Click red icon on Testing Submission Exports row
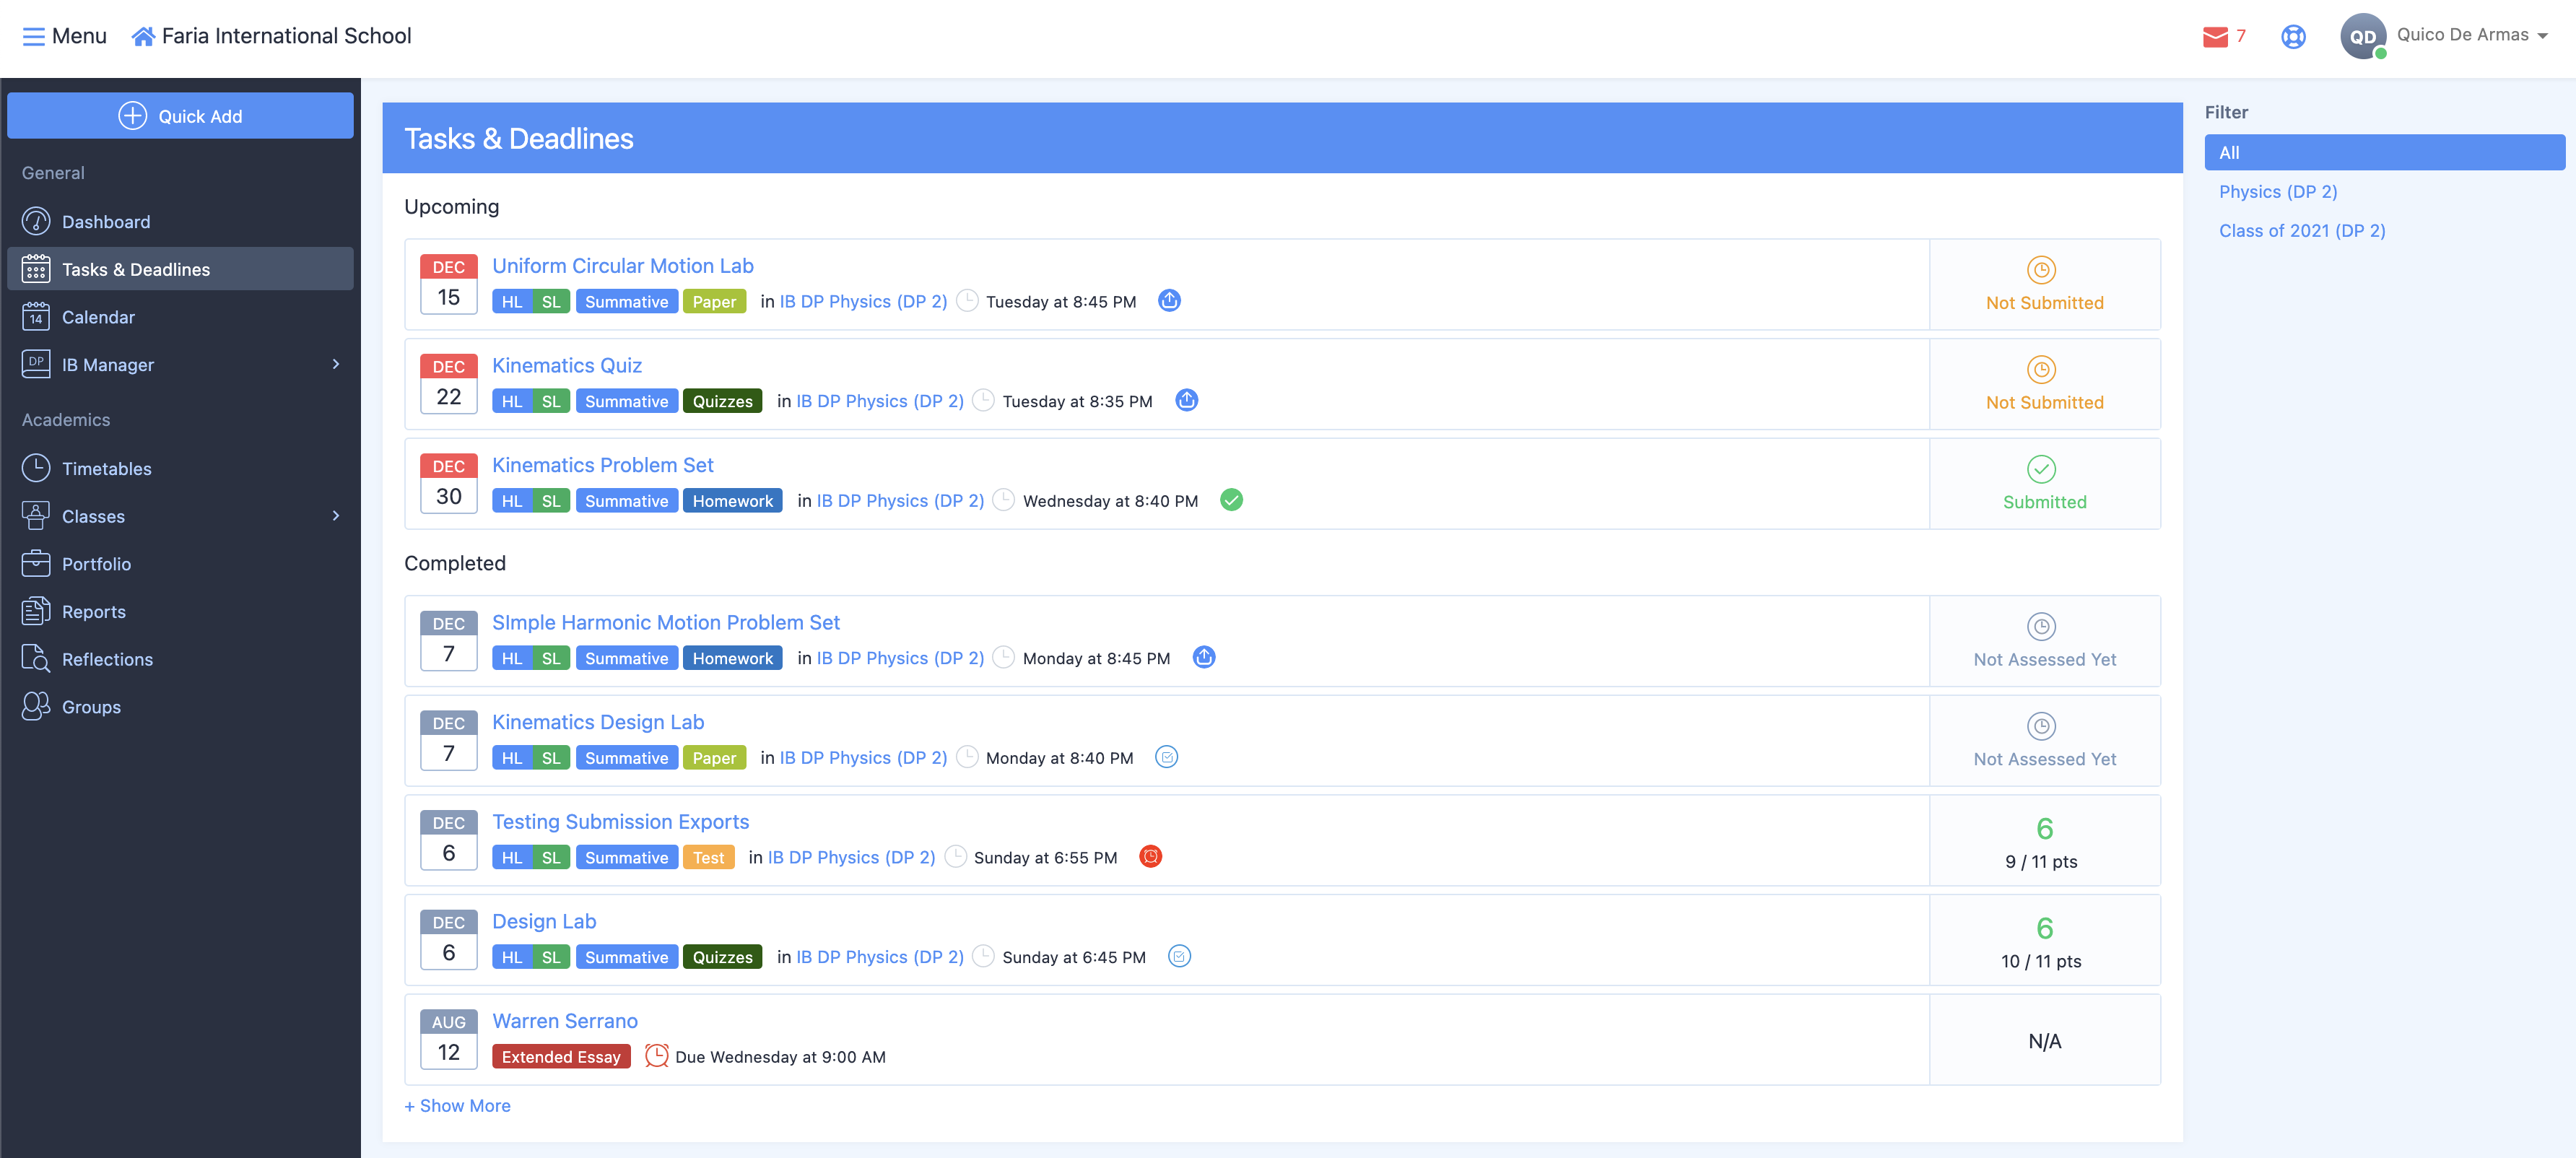2576x1158 pixels. pos(1150,856)
